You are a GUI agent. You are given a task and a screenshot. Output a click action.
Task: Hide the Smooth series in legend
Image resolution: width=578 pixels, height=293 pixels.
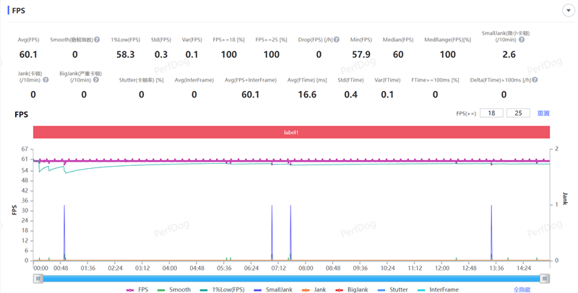pos(174,289)
